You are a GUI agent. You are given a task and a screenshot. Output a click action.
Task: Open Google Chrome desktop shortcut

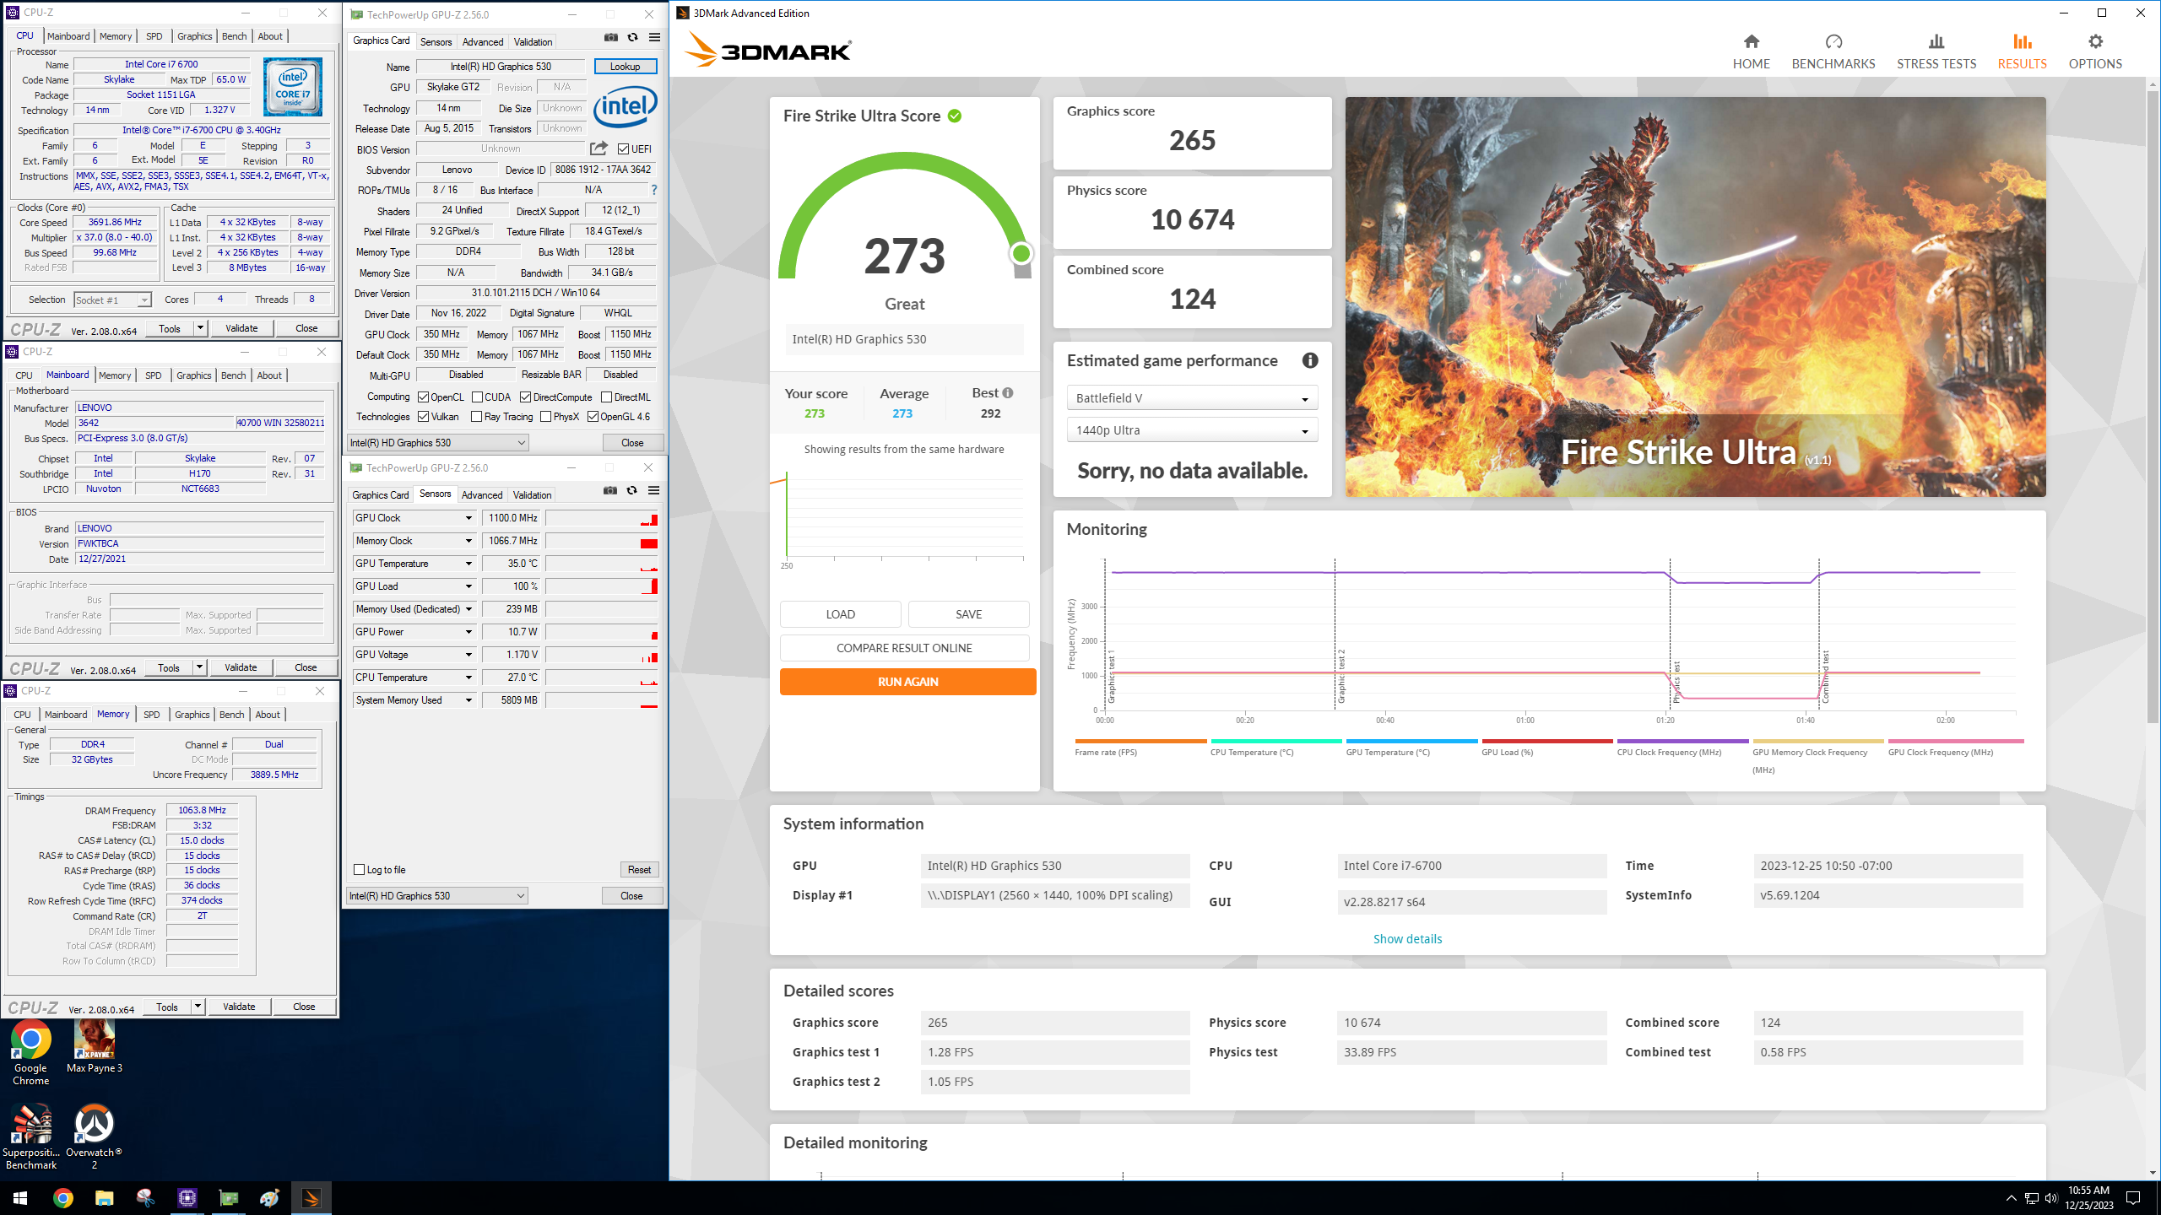30,1052
